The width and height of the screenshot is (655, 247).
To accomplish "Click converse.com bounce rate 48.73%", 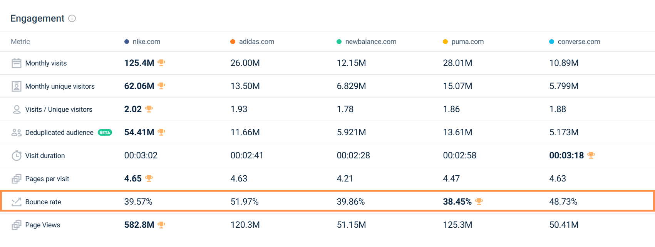I will (x=563, y=202).
